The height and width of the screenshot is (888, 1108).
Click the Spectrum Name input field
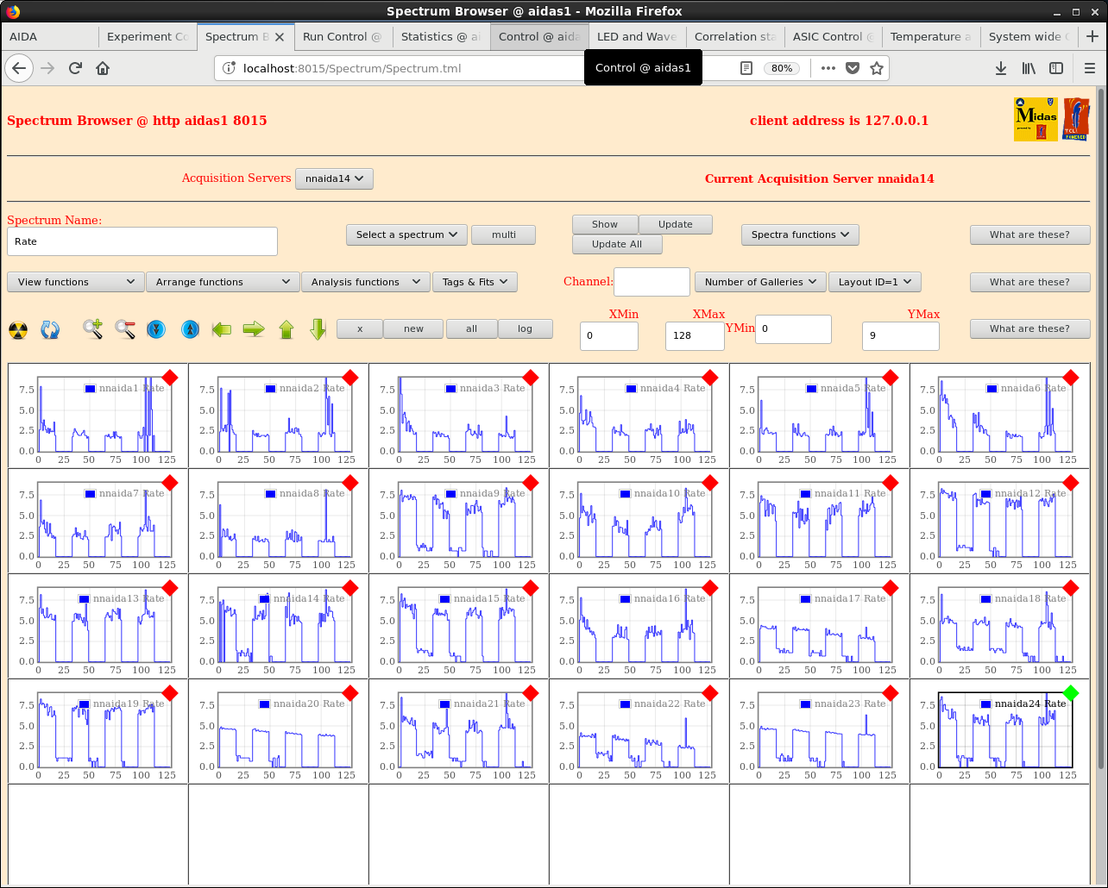coord(142,241)
